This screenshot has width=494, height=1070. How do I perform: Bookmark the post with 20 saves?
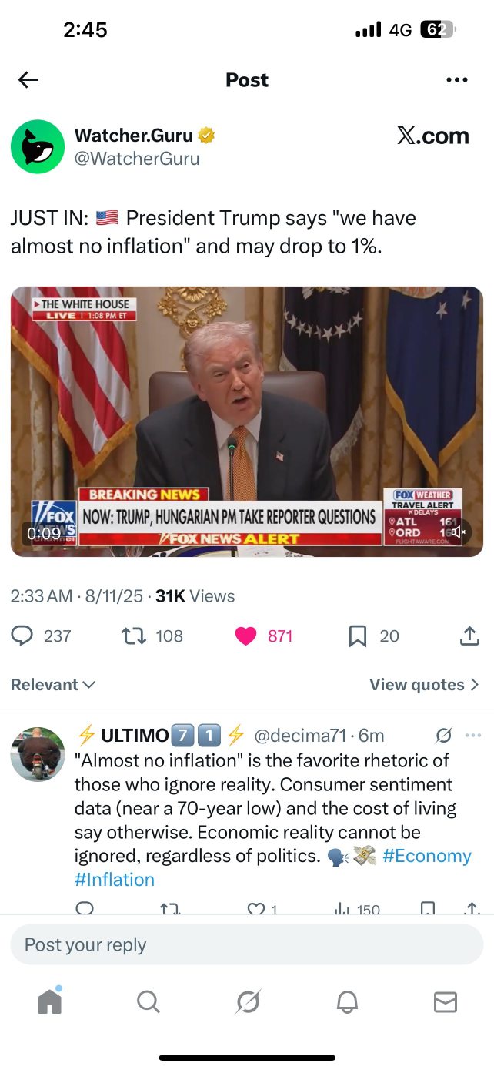pos(358,636)
